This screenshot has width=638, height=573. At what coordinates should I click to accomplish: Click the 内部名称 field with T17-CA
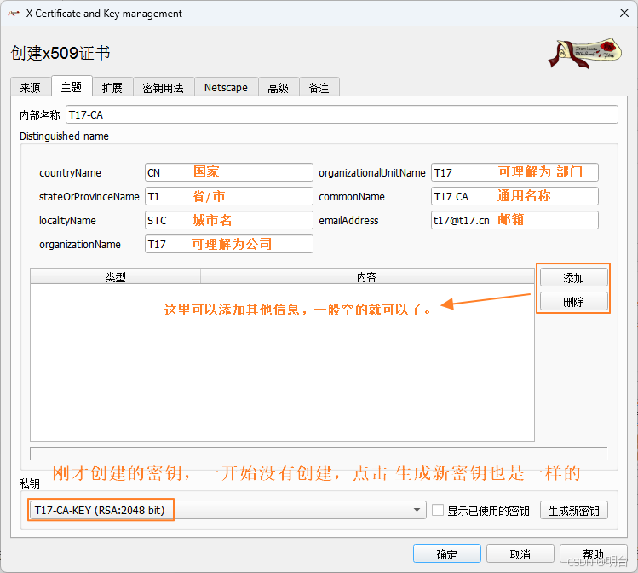(342, 114)
